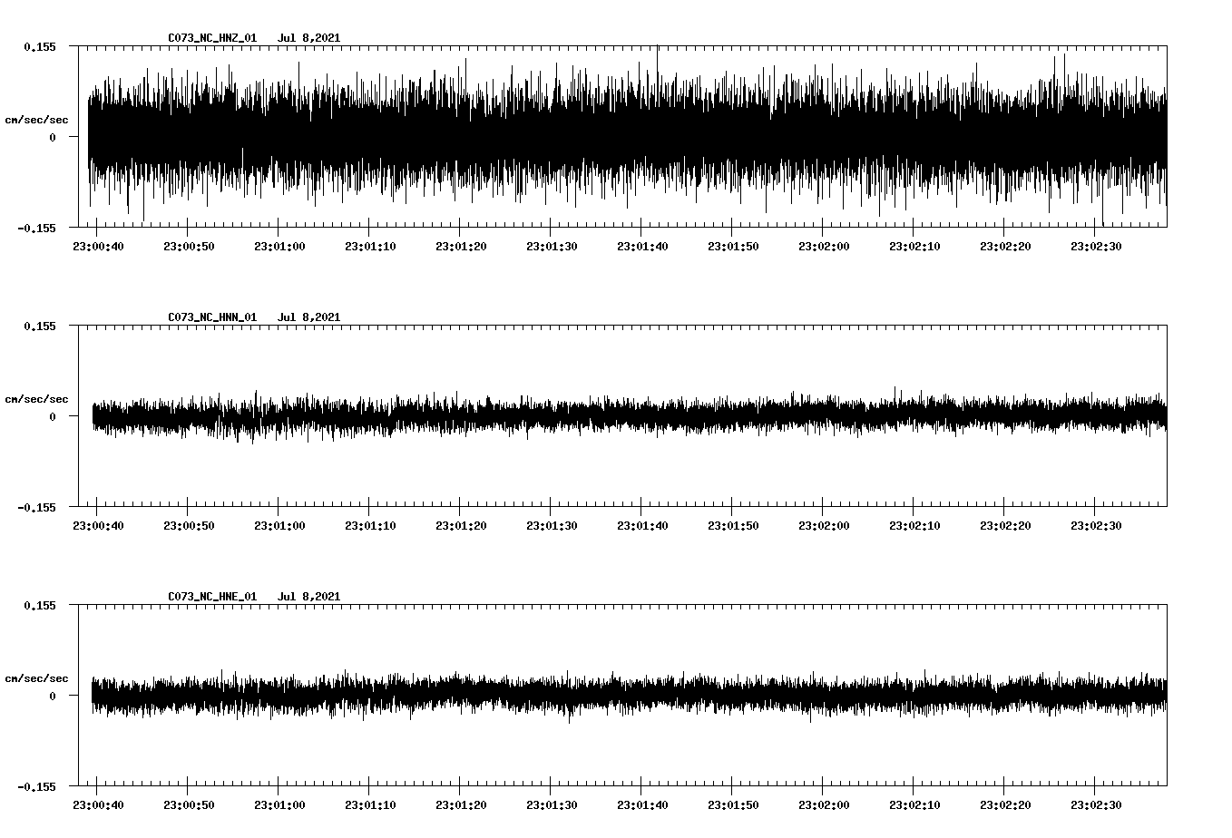The width and height of the screenshot is (1232, 838).
Task: Click the Jul 8,2021 date on HNZ plot
Action: click(x=309, y=38)
